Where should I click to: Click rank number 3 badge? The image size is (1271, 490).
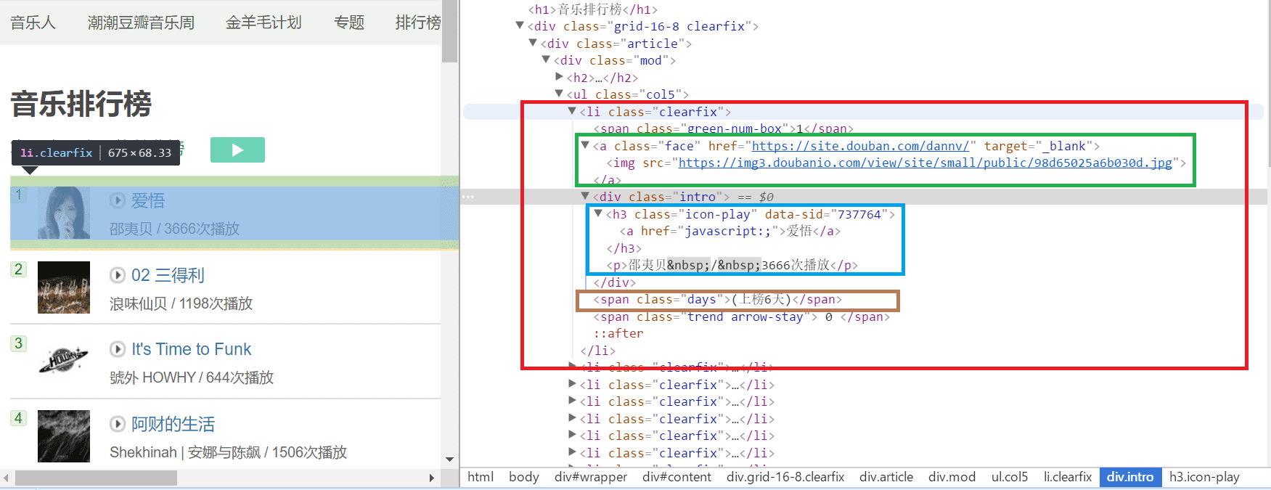tap(19, 343)
